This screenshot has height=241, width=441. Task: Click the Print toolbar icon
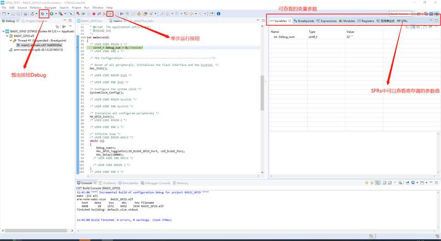tap(25, 13)
